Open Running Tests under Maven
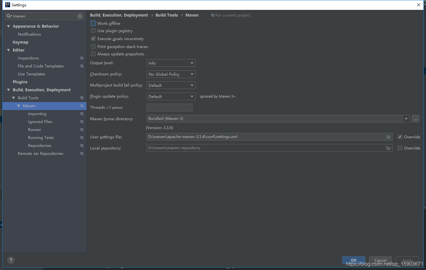This screenshot has width=426, height=270. 41,138
